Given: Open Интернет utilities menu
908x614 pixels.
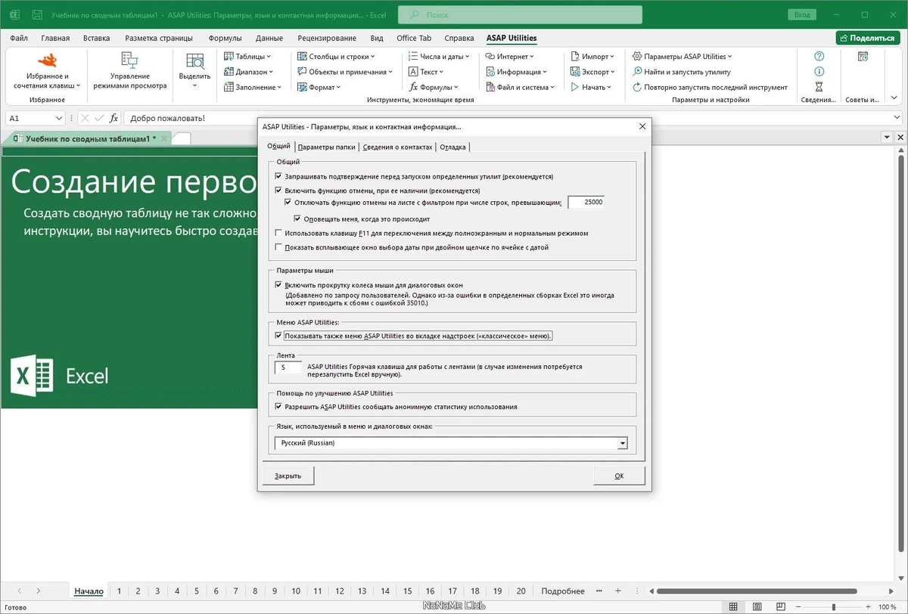Looking at the screenshot, I should [x=509, y=56].
